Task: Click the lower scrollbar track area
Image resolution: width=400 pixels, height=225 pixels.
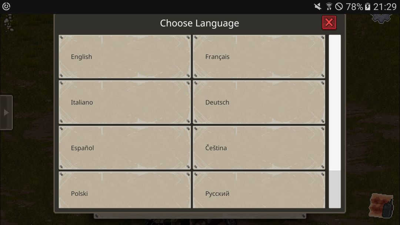Action: point(335,189)
